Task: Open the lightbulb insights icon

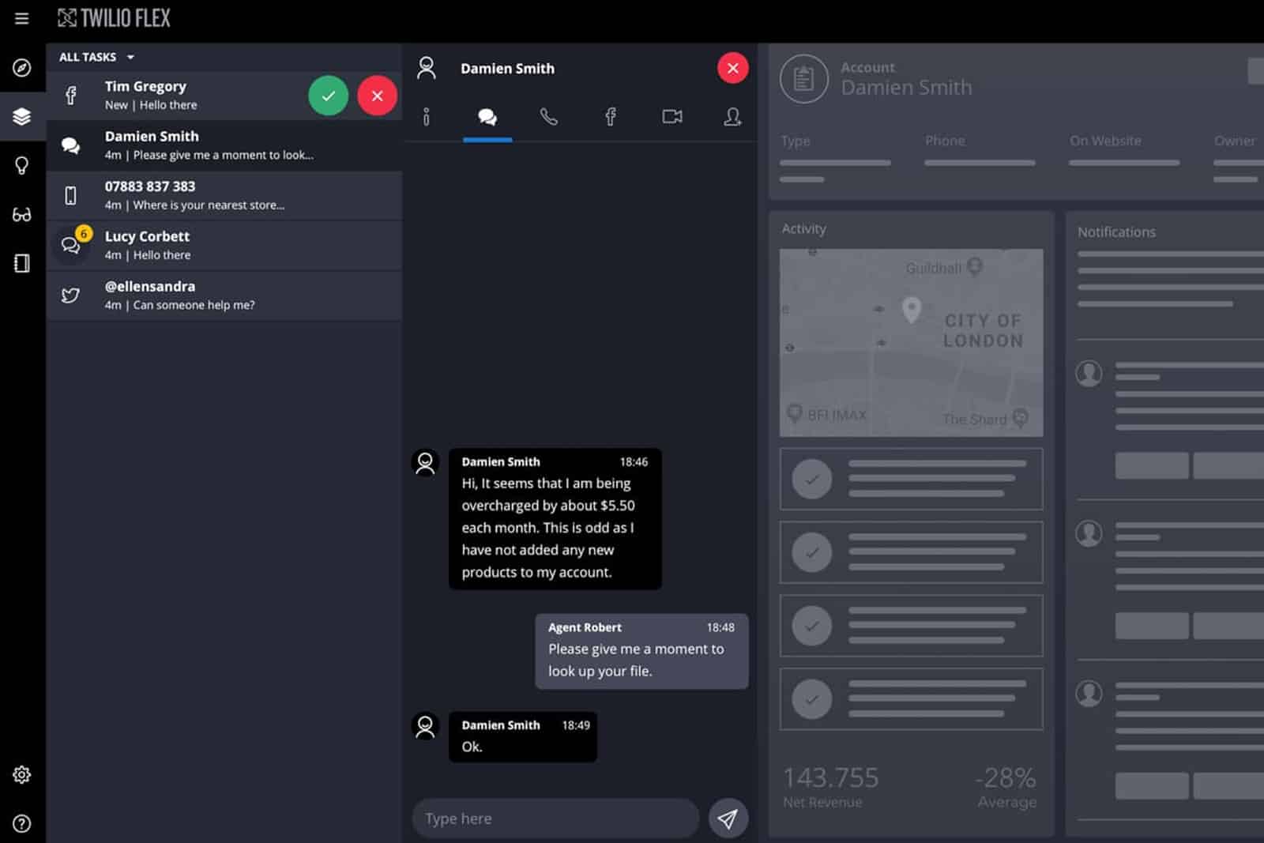Action: click(21, 165)
